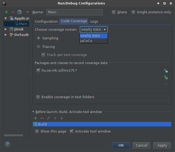The width and height of the screenshot is (175, 152).
Task: Add a before launch task
Action: coord(36,118)
